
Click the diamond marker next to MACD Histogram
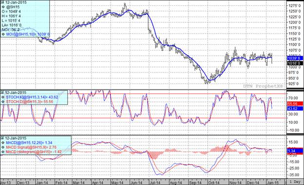tap(3, 152)
